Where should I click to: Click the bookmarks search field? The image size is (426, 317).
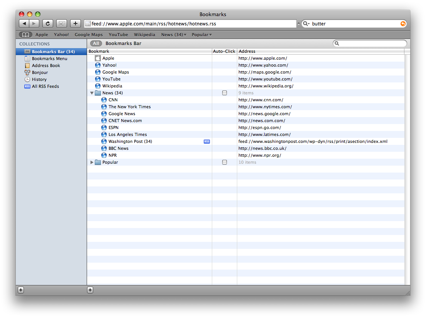click(370, 44)
